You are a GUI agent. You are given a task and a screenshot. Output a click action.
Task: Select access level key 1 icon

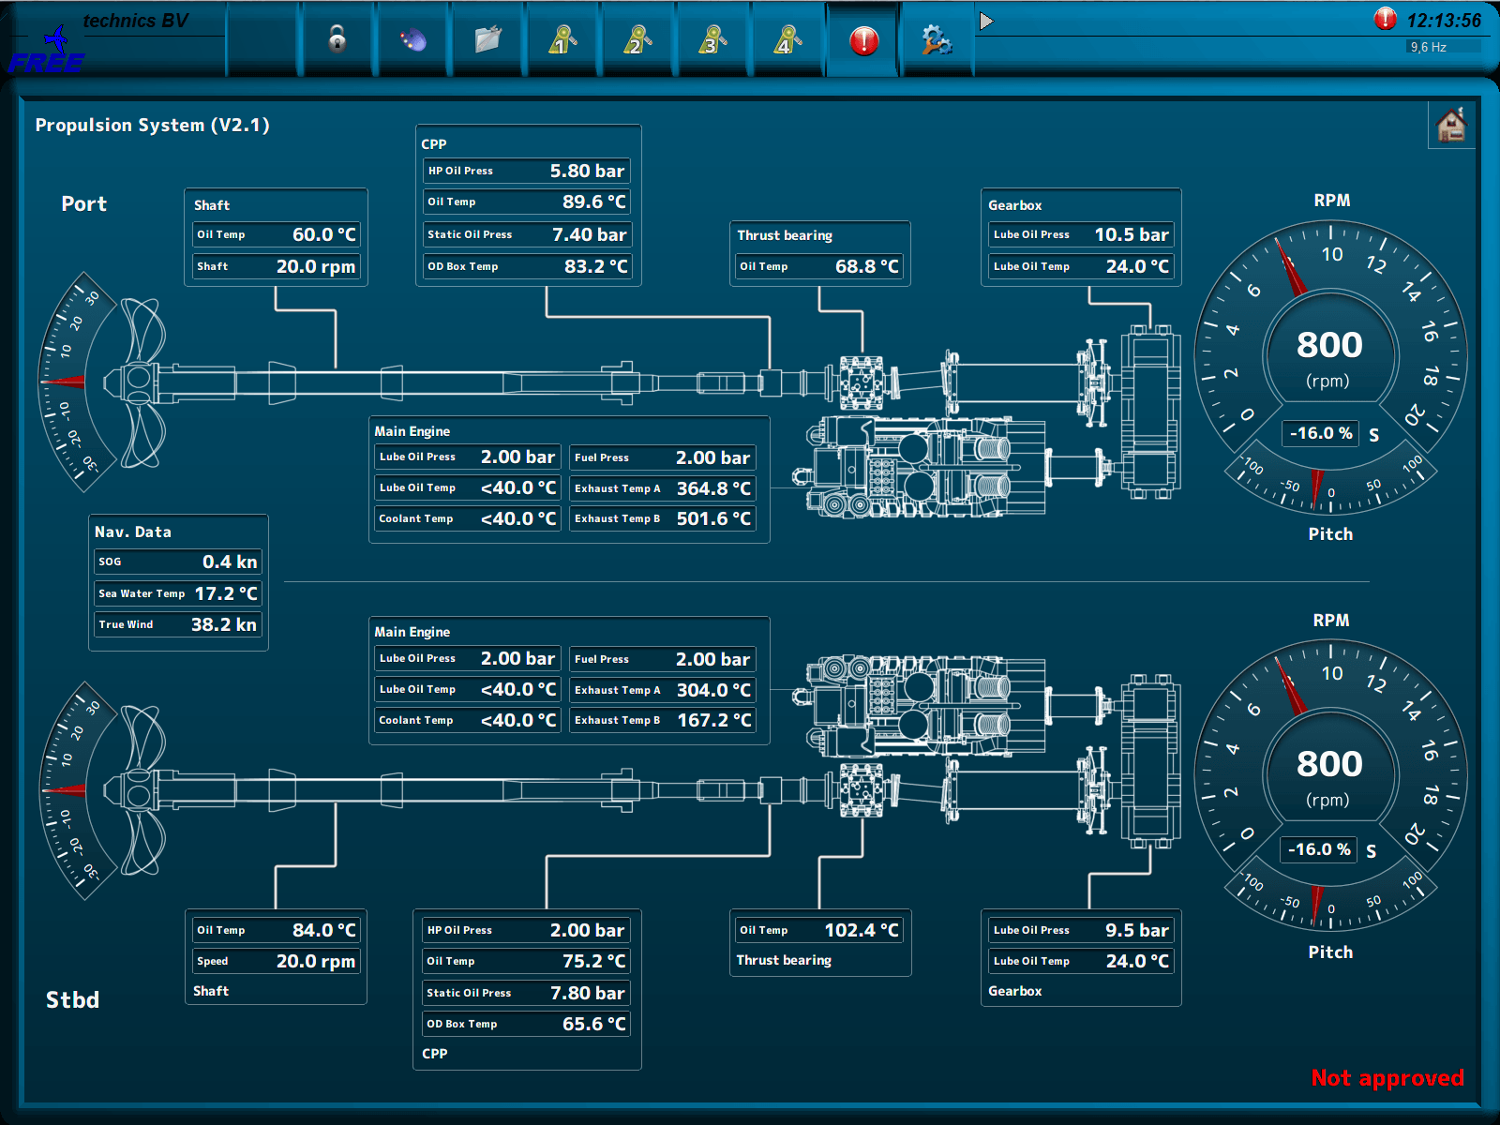pos(563,39)
